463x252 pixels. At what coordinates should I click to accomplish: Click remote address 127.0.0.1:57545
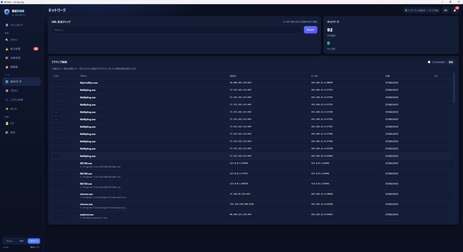[x=239, y=173]
